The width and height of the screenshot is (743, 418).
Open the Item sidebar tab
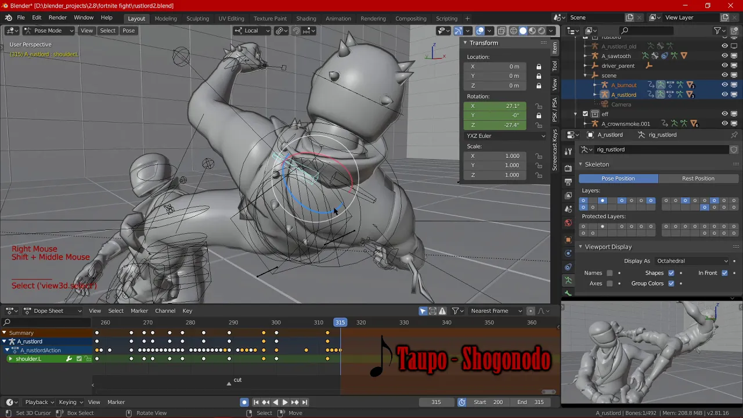(x=555, y=48)
